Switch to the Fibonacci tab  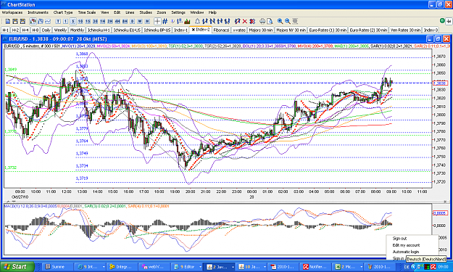click(221, 30)
